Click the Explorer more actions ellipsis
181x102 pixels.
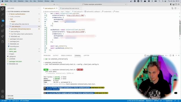coord(39,8)
